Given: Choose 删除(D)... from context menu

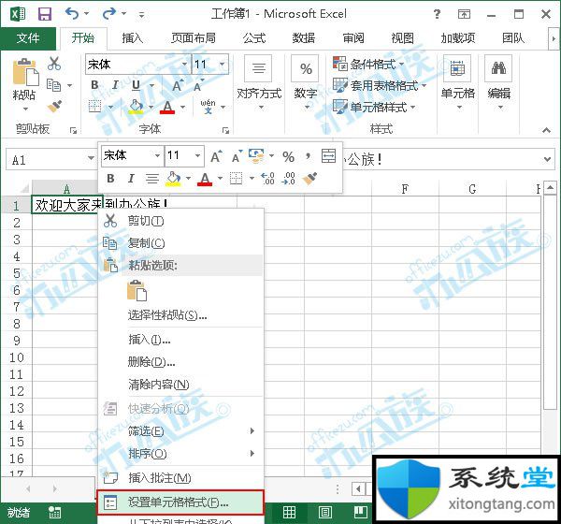Looking at the screenshot, I should coord(180,362).
